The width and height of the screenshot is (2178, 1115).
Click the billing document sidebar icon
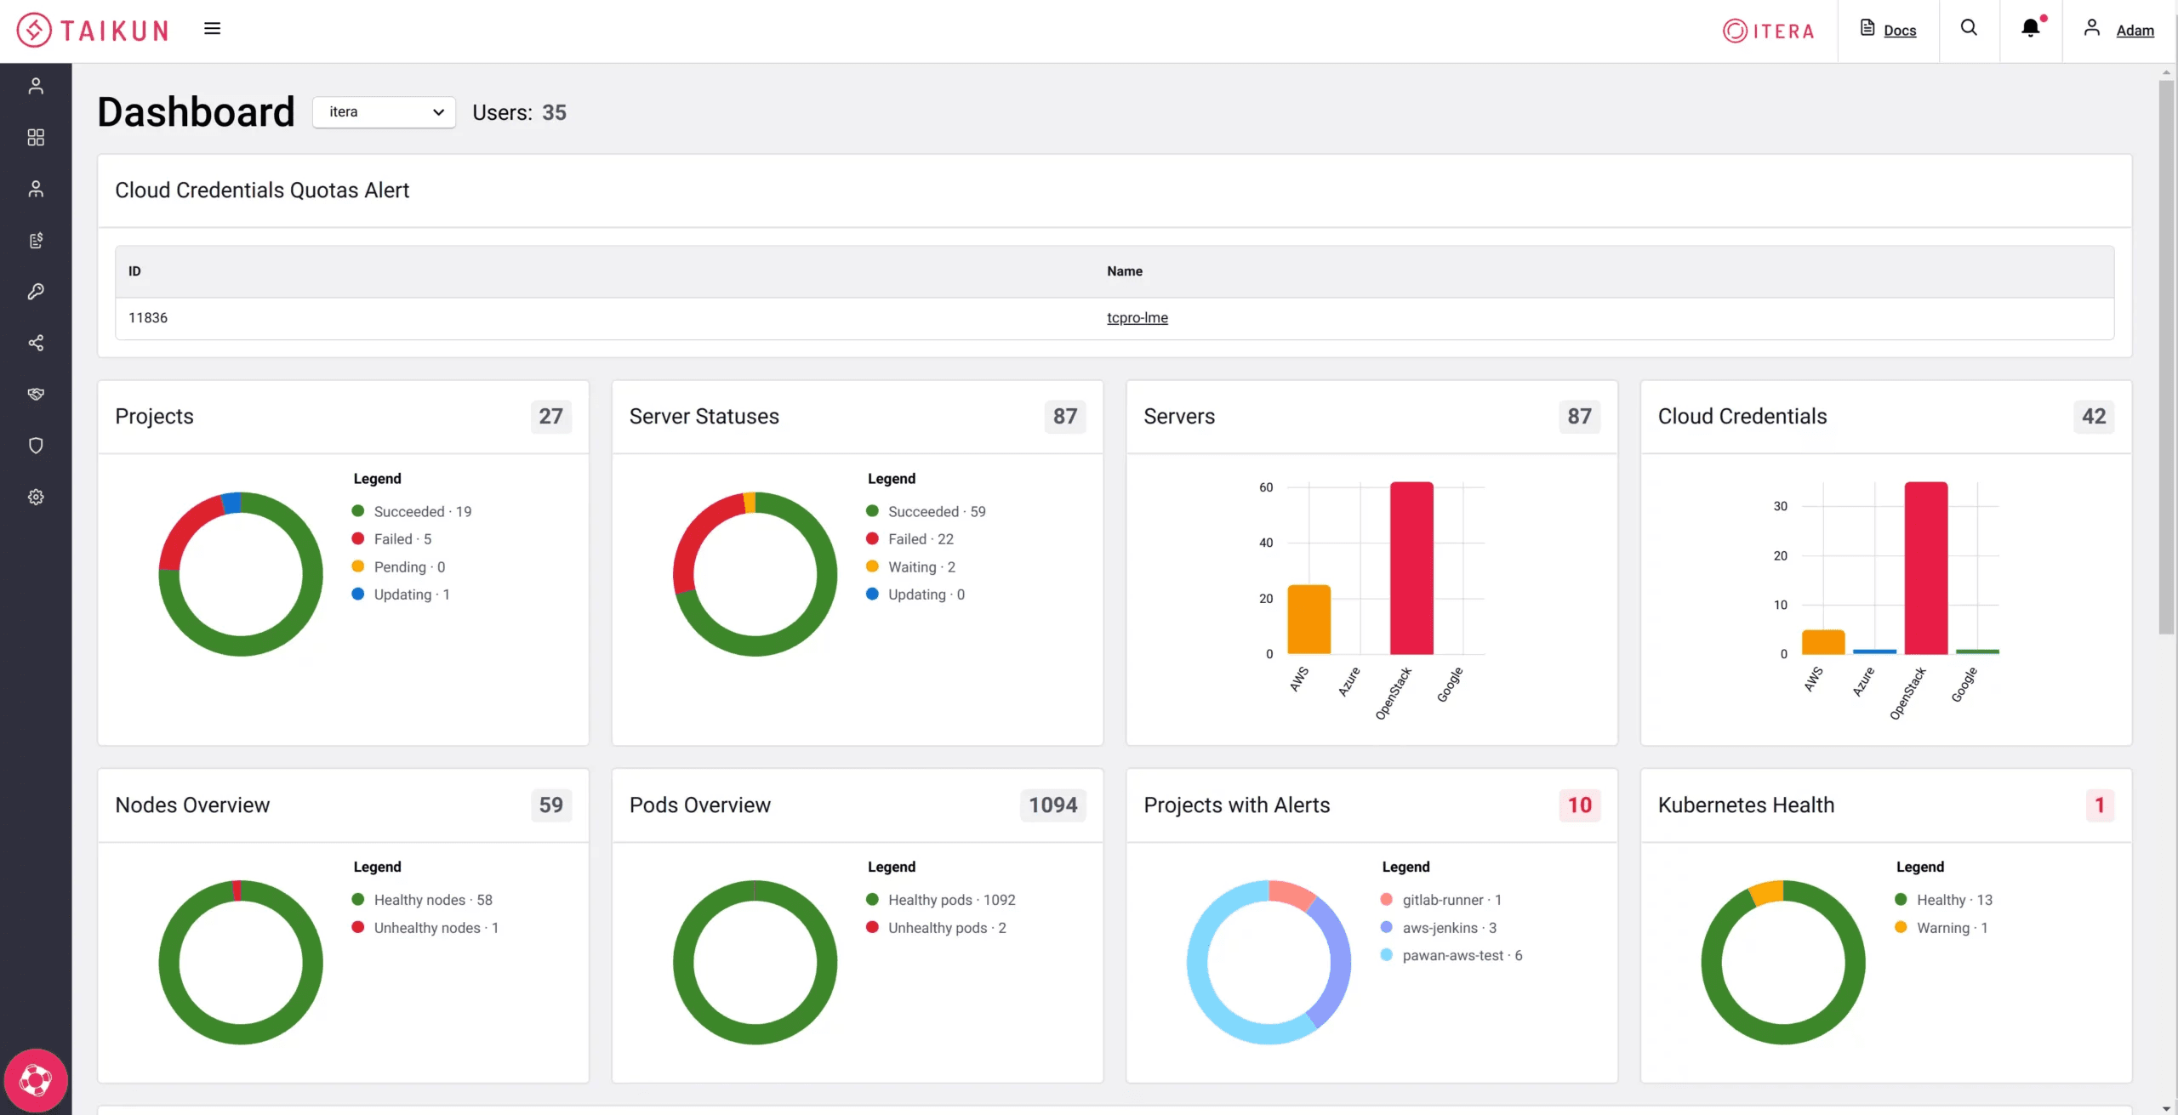[x=36, y=241]
